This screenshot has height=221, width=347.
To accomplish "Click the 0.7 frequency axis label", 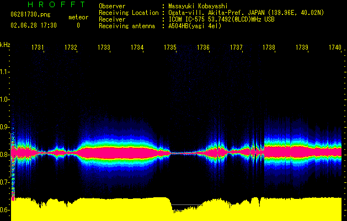I will click(4, 182).
